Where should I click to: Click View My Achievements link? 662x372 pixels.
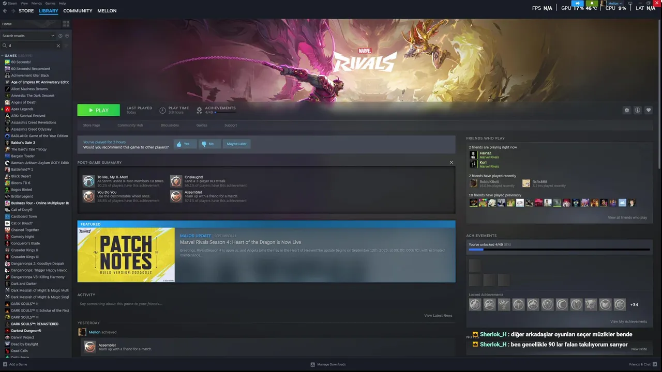coord(628,321)
